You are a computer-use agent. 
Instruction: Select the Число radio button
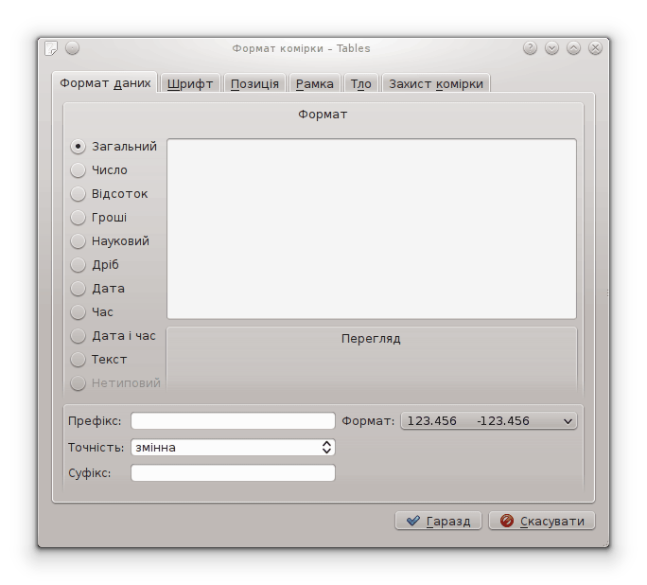coord(79,170)
